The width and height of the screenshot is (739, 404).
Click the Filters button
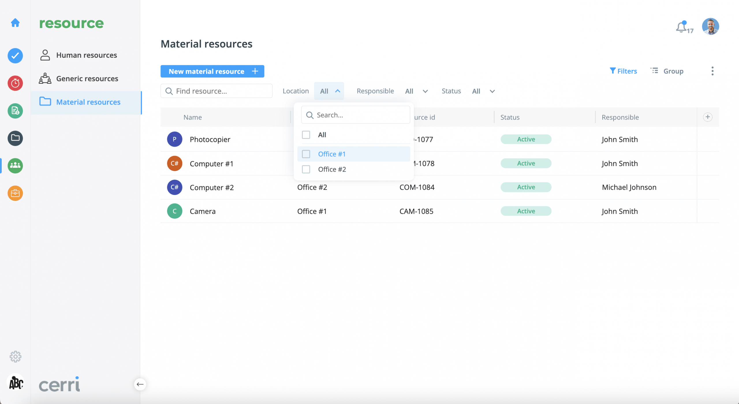623,71
